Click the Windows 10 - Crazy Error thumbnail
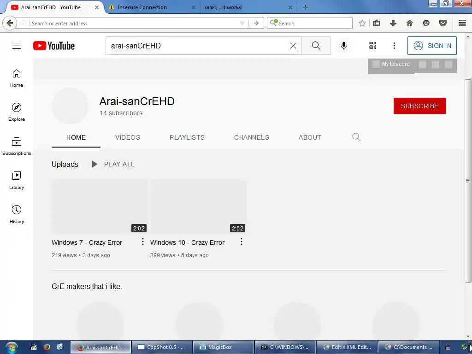Image resolution: width=472 pixels, height=354 pixels. pos(199,206)
